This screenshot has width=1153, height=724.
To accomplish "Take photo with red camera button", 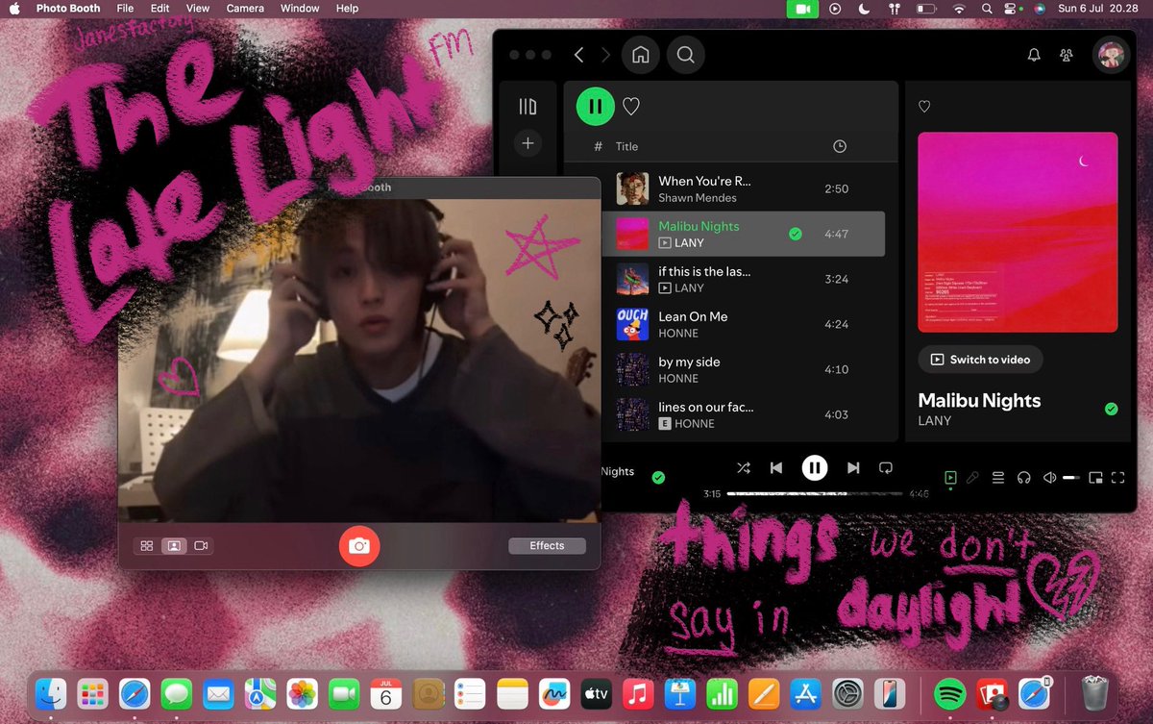I will 359,545.
